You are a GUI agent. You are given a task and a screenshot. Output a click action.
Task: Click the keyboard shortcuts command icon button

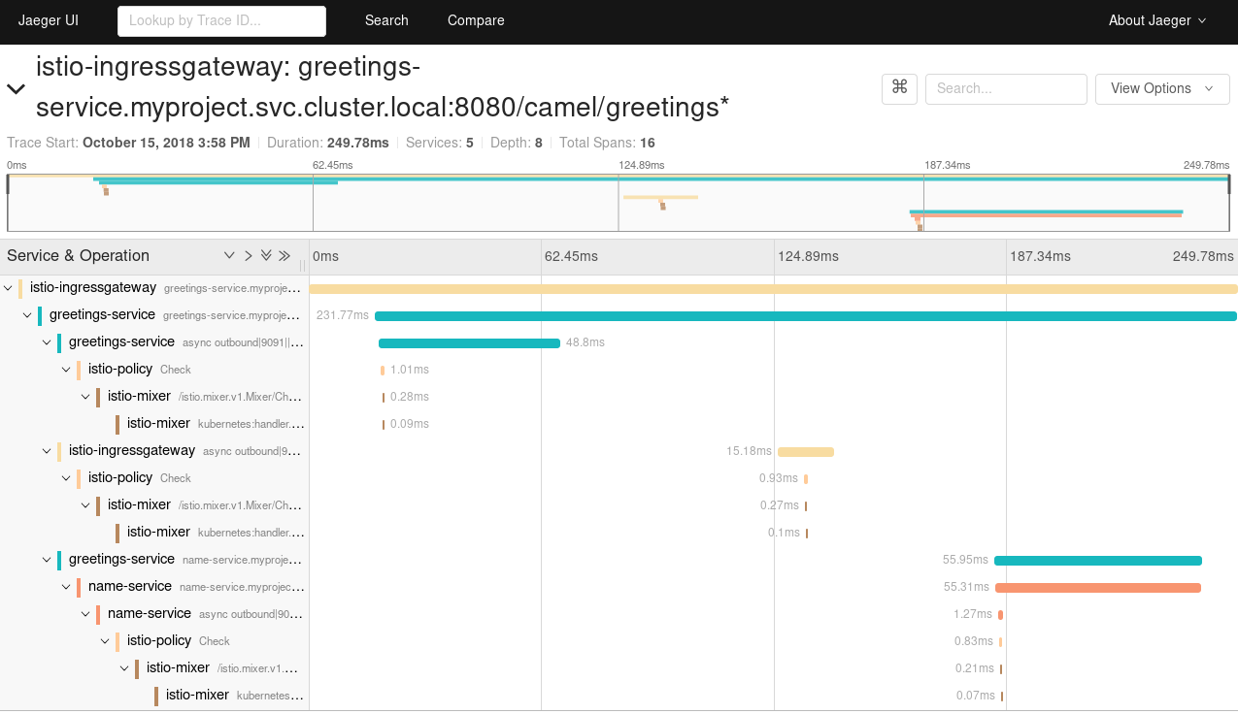click(899, 88)
